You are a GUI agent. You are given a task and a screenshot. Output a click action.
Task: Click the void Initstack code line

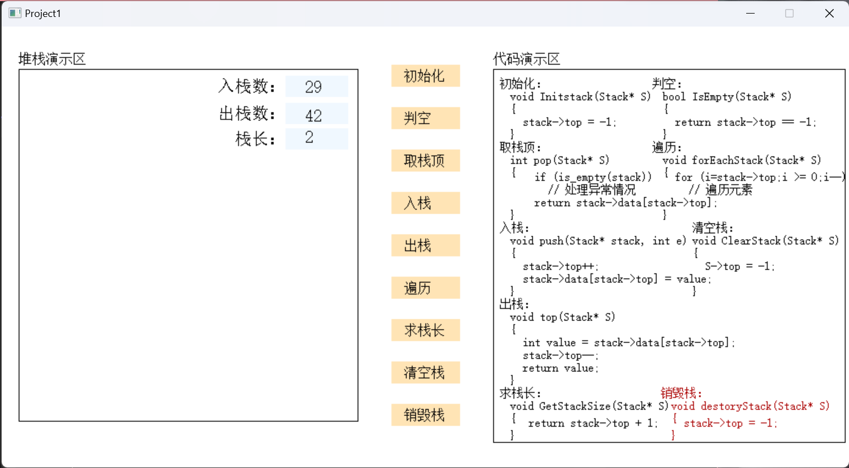pyautogui.click(x=580, y=97)
